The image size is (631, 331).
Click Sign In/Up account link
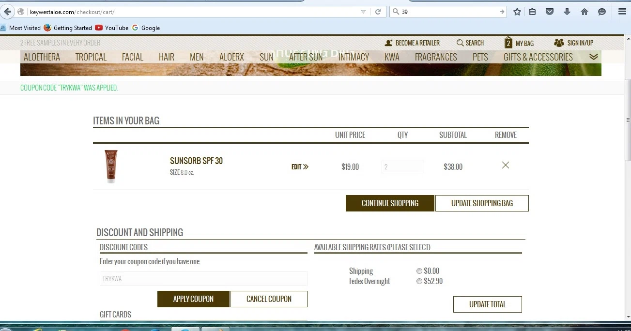coord(574,43)
